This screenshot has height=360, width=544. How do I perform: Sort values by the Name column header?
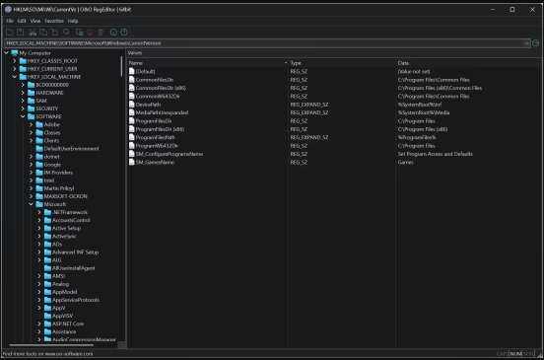(x=208, y=63)
